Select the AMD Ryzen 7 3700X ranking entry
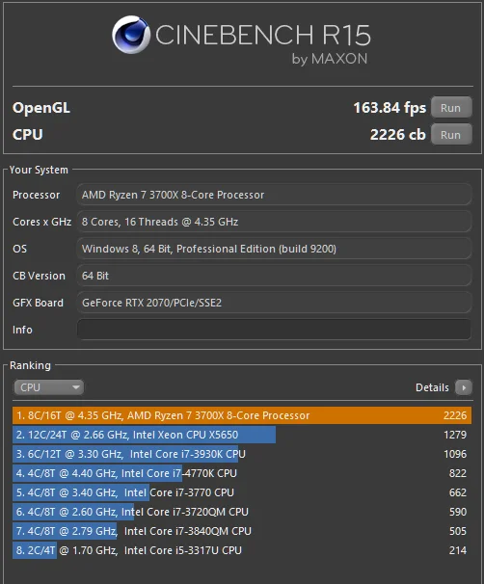 (242, 415)
